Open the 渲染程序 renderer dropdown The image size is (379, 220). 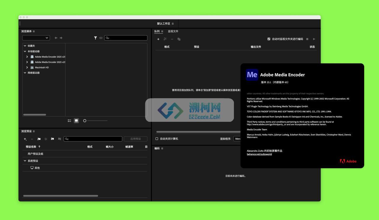[x=237, y=139]
